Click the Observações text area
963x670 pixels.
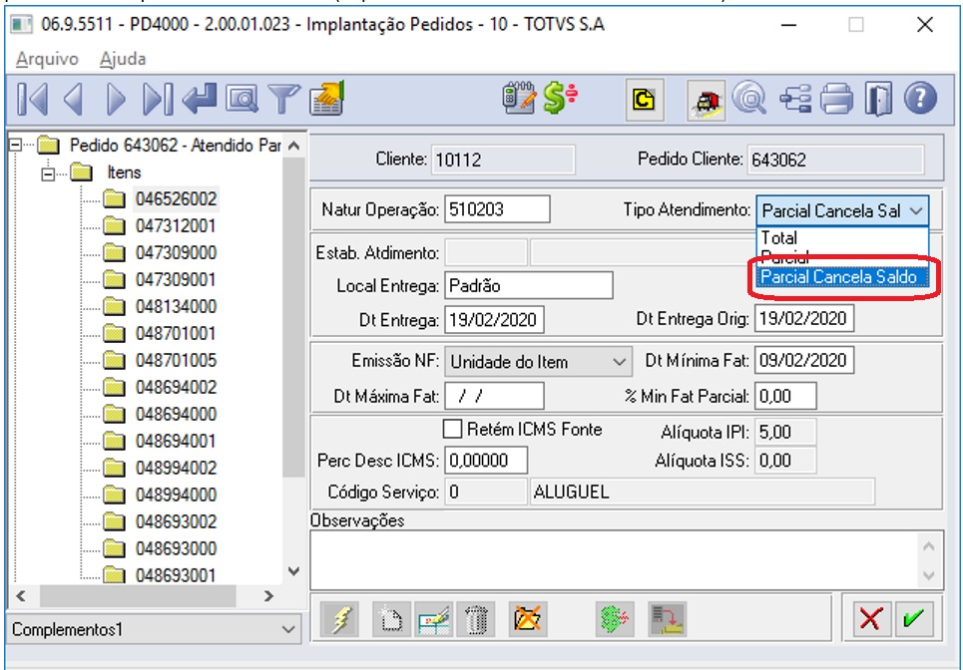614,559
